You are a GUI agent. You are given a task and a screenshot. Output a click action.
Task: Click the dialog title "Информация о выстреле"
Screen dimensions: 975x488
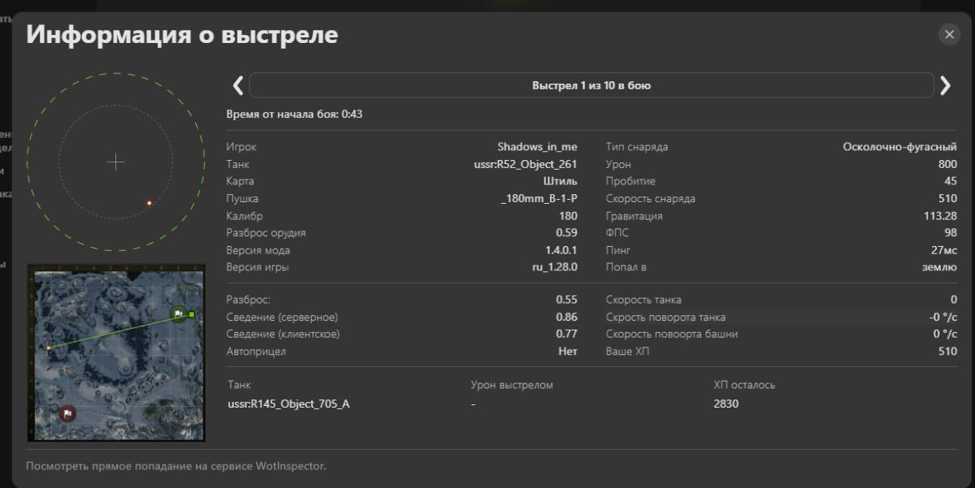(182, 36)
